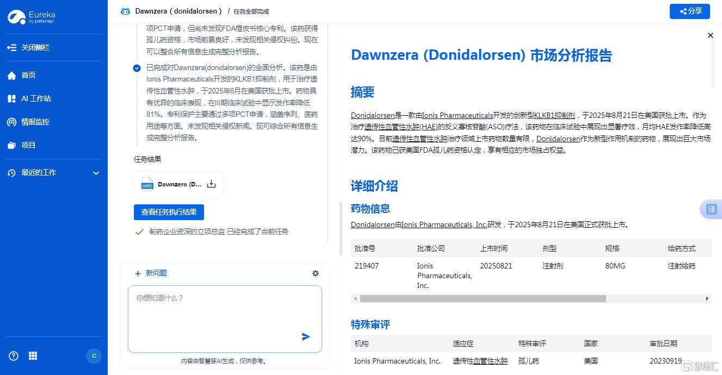Click left arrow of table scrollbar
Viewport: 722px width, 375px height.
tap(355, 298)
